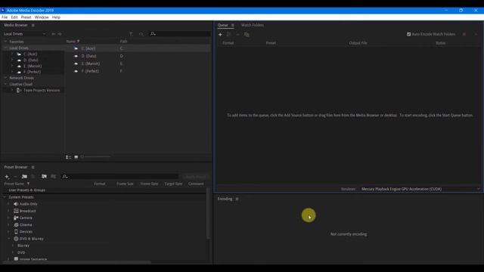Viewport: 484px width, 272px height.
Task: Toggle Auto-Encode Watch Folders checkbox
Action: (x=408, y=34)
